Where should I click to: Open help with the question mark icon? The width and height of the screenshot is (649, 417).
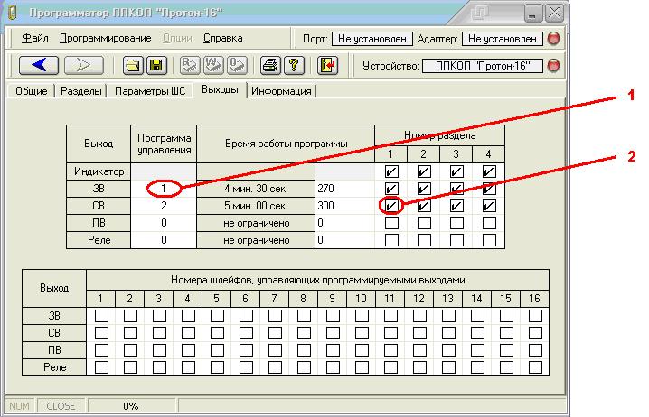pos(294,65)
